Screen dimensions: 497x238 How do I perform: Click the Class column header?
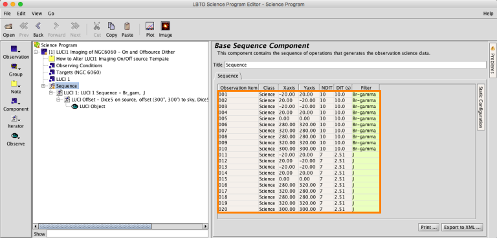click(x=269, y=87)
